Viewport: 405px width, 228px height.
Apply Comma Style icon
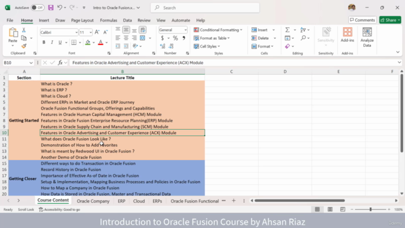click(184, 38)
